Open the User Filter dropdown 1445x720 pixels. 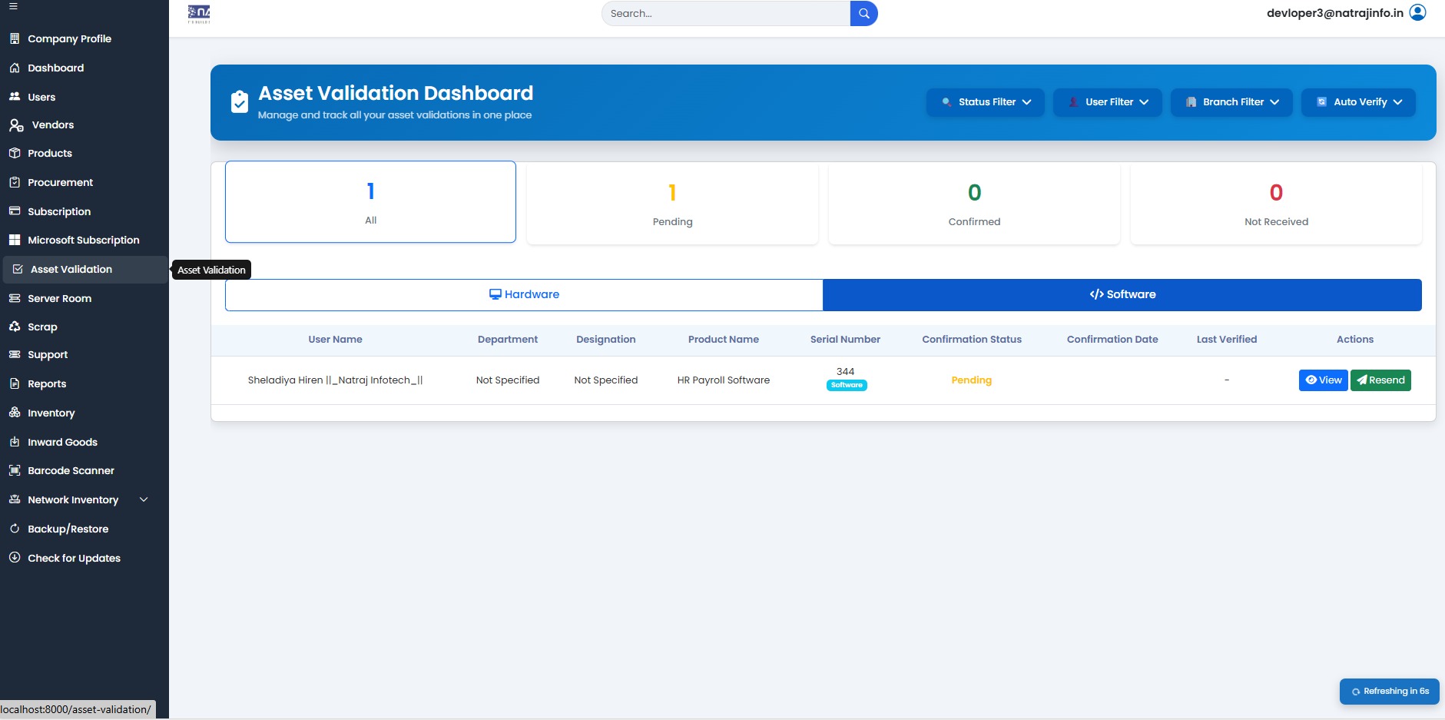tap(1108, 102)
